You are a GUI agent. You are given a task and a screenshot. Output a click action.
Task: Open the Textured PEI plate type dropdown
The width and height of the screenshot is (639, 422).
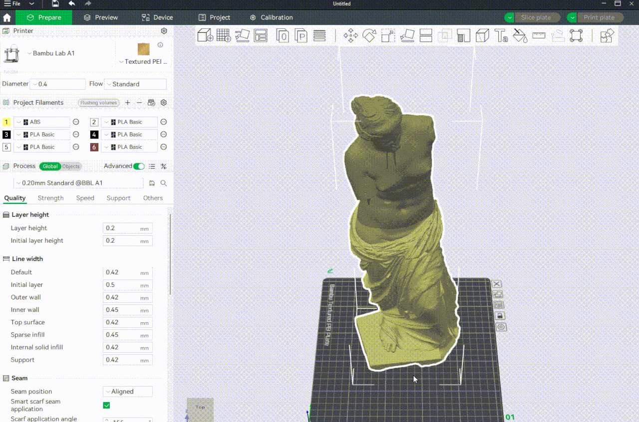[x=144, y=62]
